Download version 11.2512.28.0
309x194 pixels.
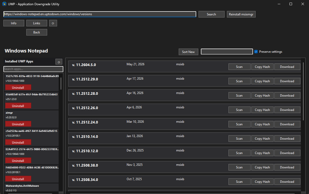click(287, 95)
